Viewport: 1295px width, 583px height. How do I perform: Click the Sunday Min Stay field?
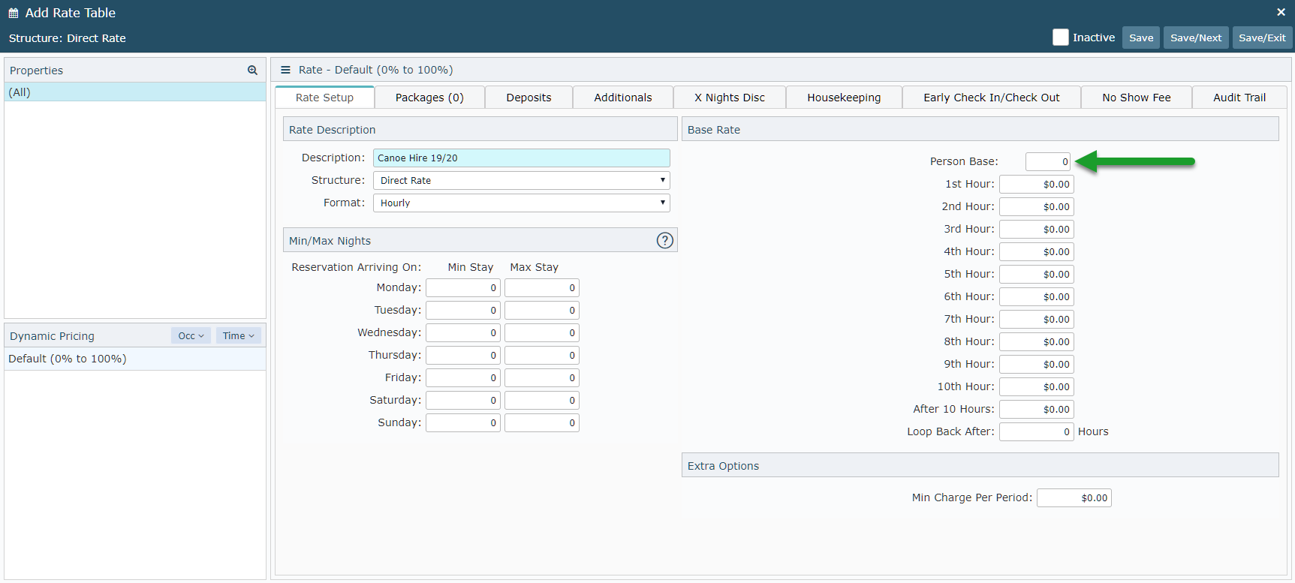click(x=463, y=422)
